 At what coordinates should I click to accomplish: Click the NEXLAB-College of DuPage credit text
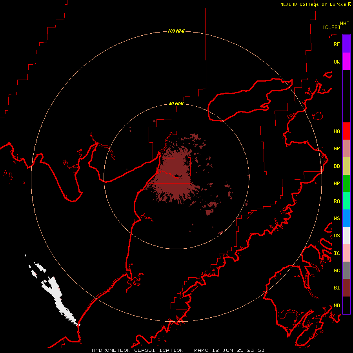[x=315, y=4]
